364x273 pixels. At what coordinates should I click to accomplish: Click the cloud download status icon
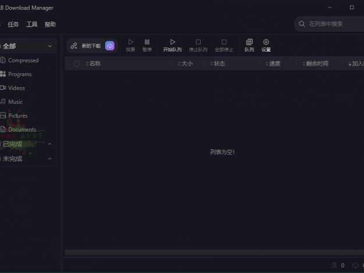point(355,265)
